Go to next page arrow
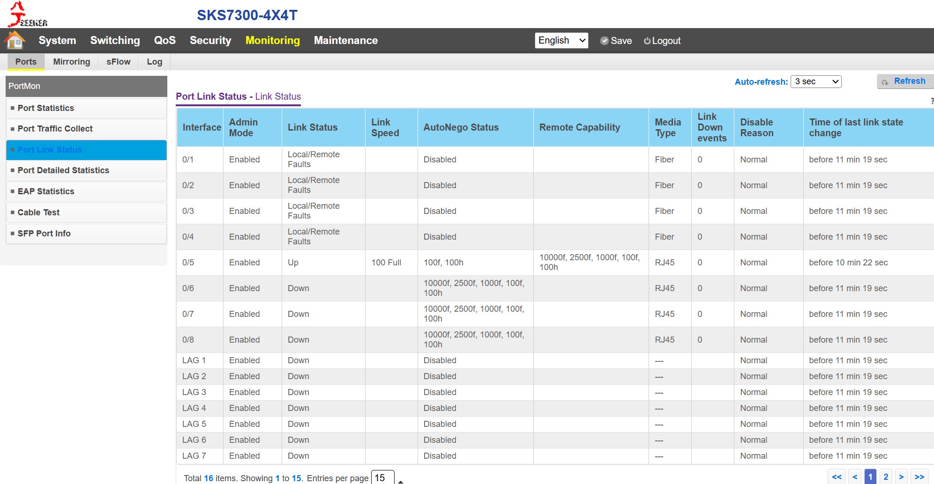The image size is (934, 484). click(901, 477)
